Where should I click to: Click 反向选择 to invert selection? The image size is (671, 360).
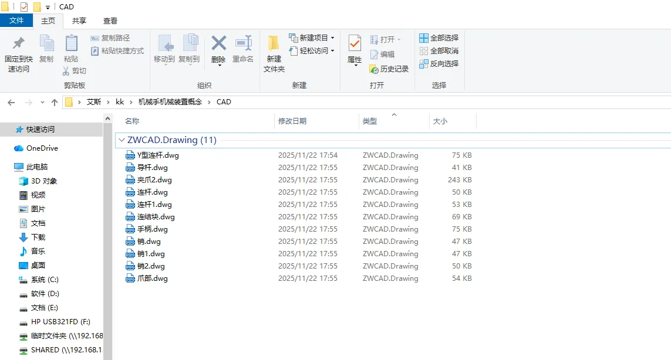440,64
